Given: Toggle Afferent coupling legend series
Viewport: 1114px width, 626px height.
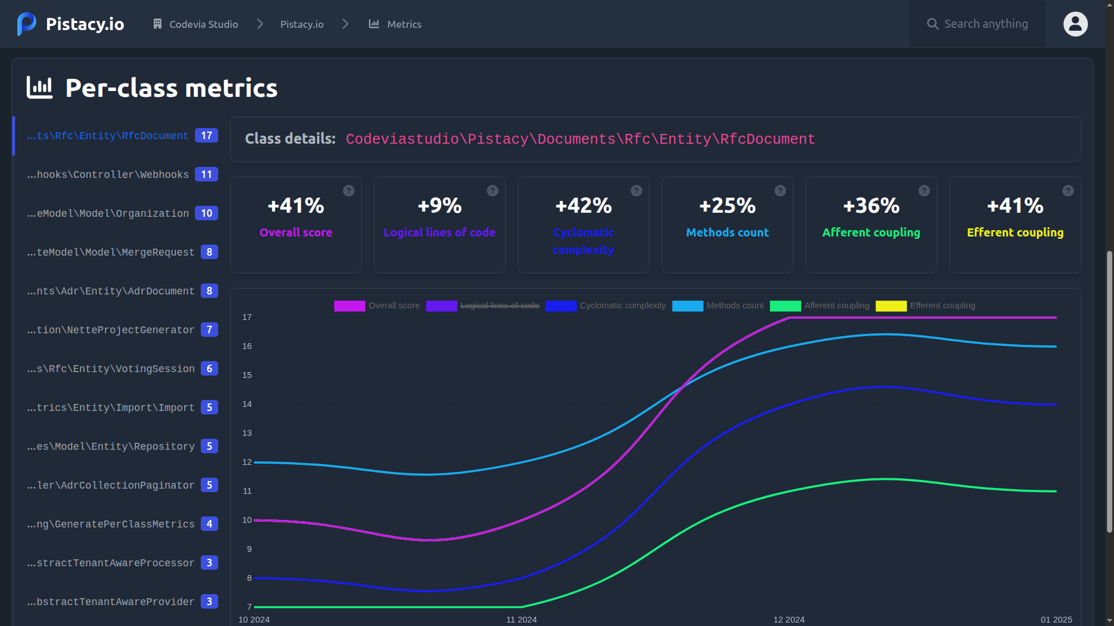Looking at the screenshot, I should point(820,305).
